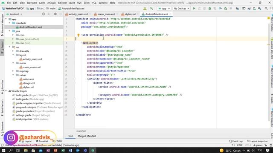Collapse the manifests folder
Image resolution: width=273 pixels, height=153 pixels.
point(9,23)
